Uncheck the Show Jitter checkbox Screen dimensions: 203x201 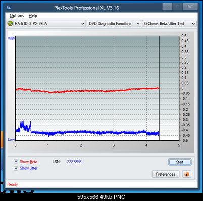pyautogui.click(x=16, y=168)
